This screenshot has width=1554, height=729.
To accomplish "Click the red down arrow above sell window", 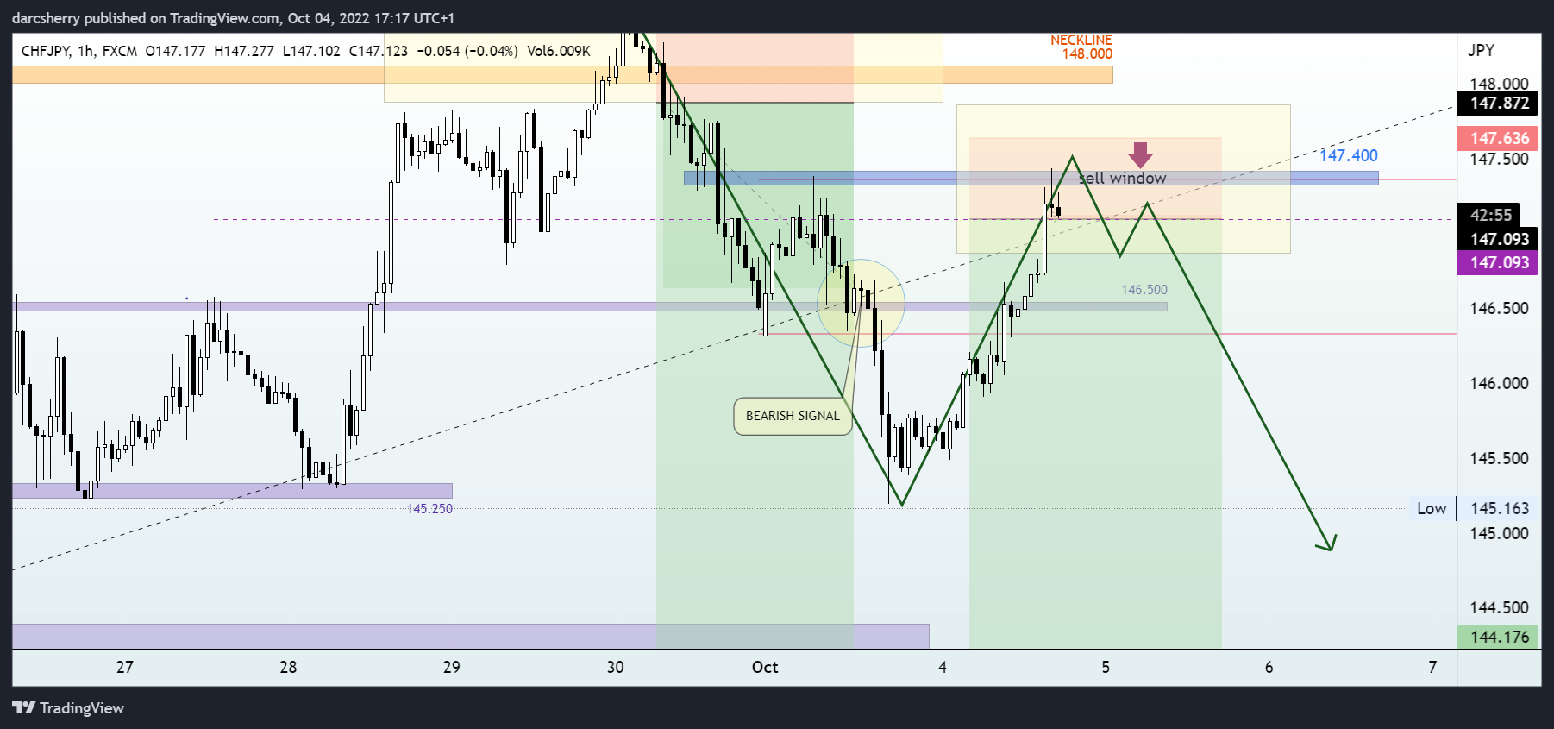I will [x=1141, y=155].
